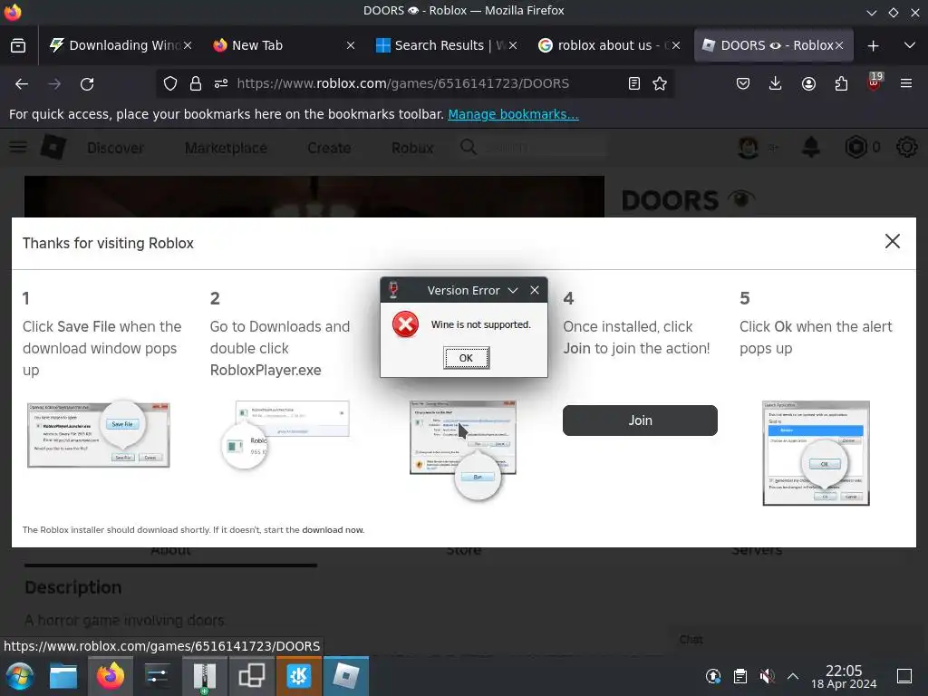Open the Firefox hamburger application menu
928x696 pixels.
905,84
